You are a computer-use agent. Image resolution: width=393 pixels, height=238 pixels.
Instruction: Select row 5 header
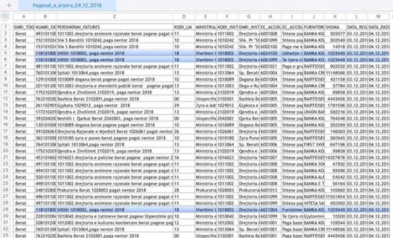coord(5,53)
